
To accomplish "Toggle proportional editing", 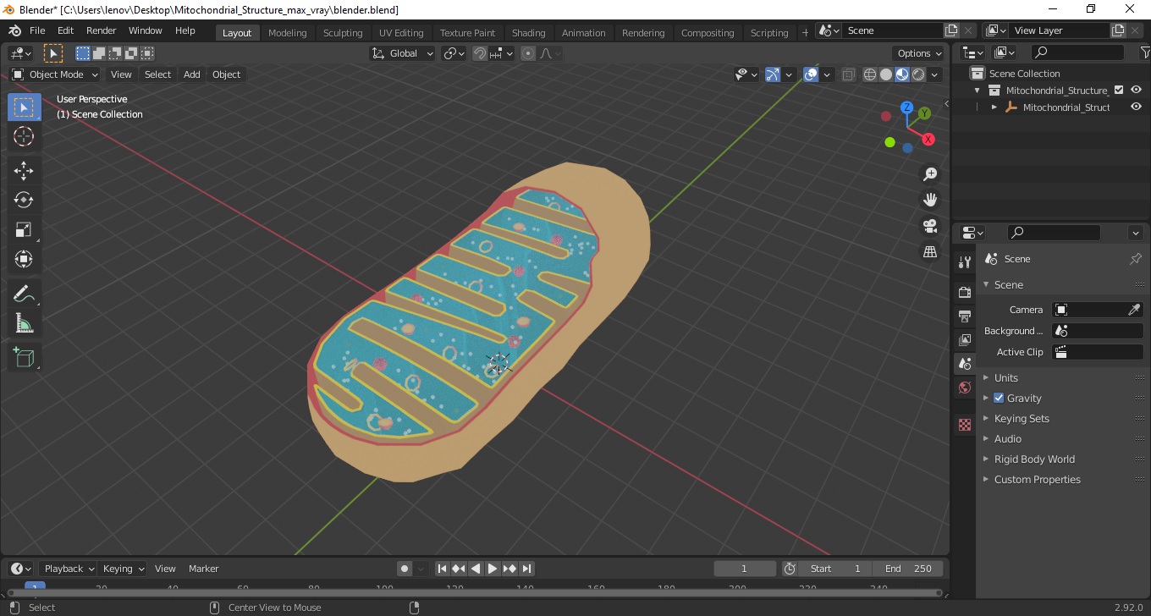I will point(528,53).
